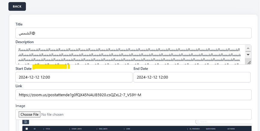
Task: Toggle the select-all checkbox in table header
Action: [27, 129]
